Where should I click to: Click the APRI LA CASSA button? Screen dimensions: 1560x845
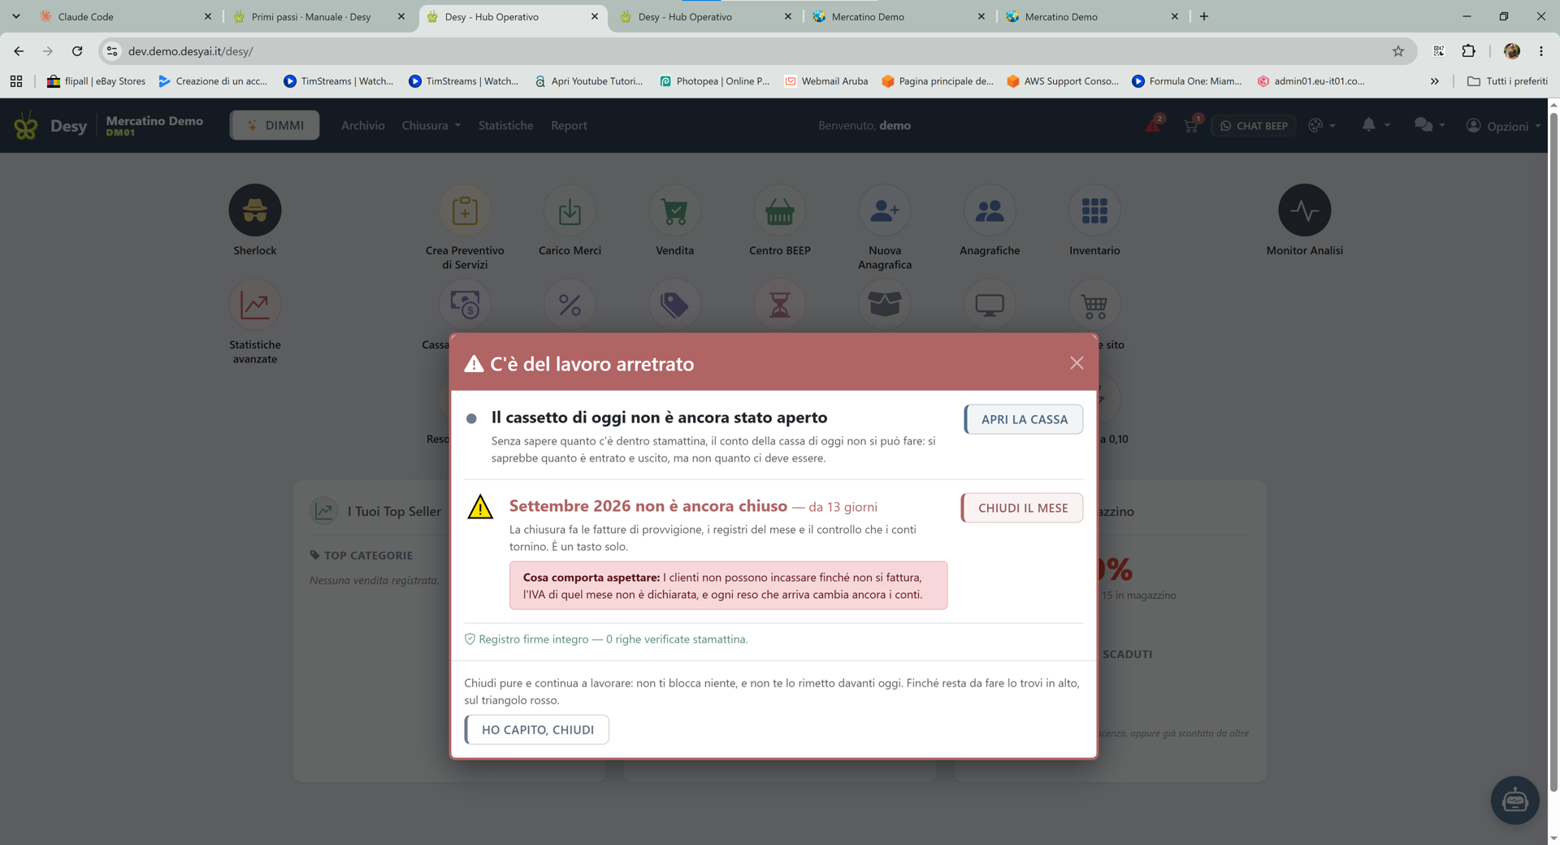click(x=1024, y=419)
